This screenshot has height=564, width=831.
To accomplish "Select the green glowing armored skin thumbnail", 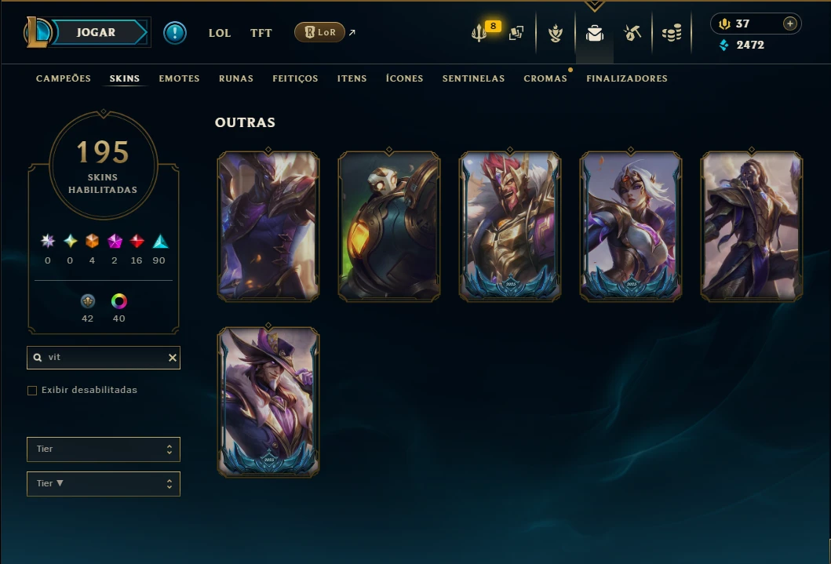I will pyautogui.click(x=389, y=227).
